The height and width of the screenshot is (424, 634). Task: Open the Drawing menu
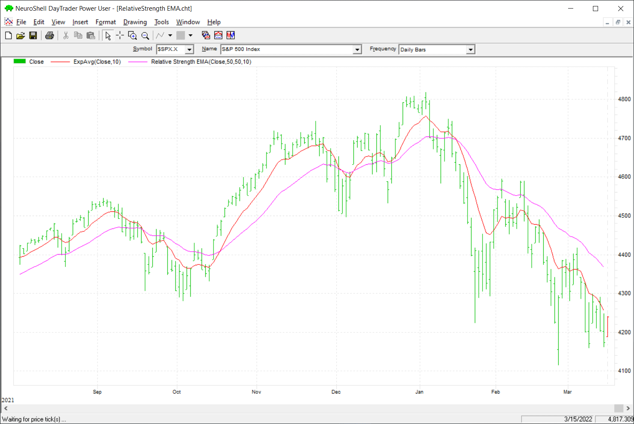tap(135, 22)
